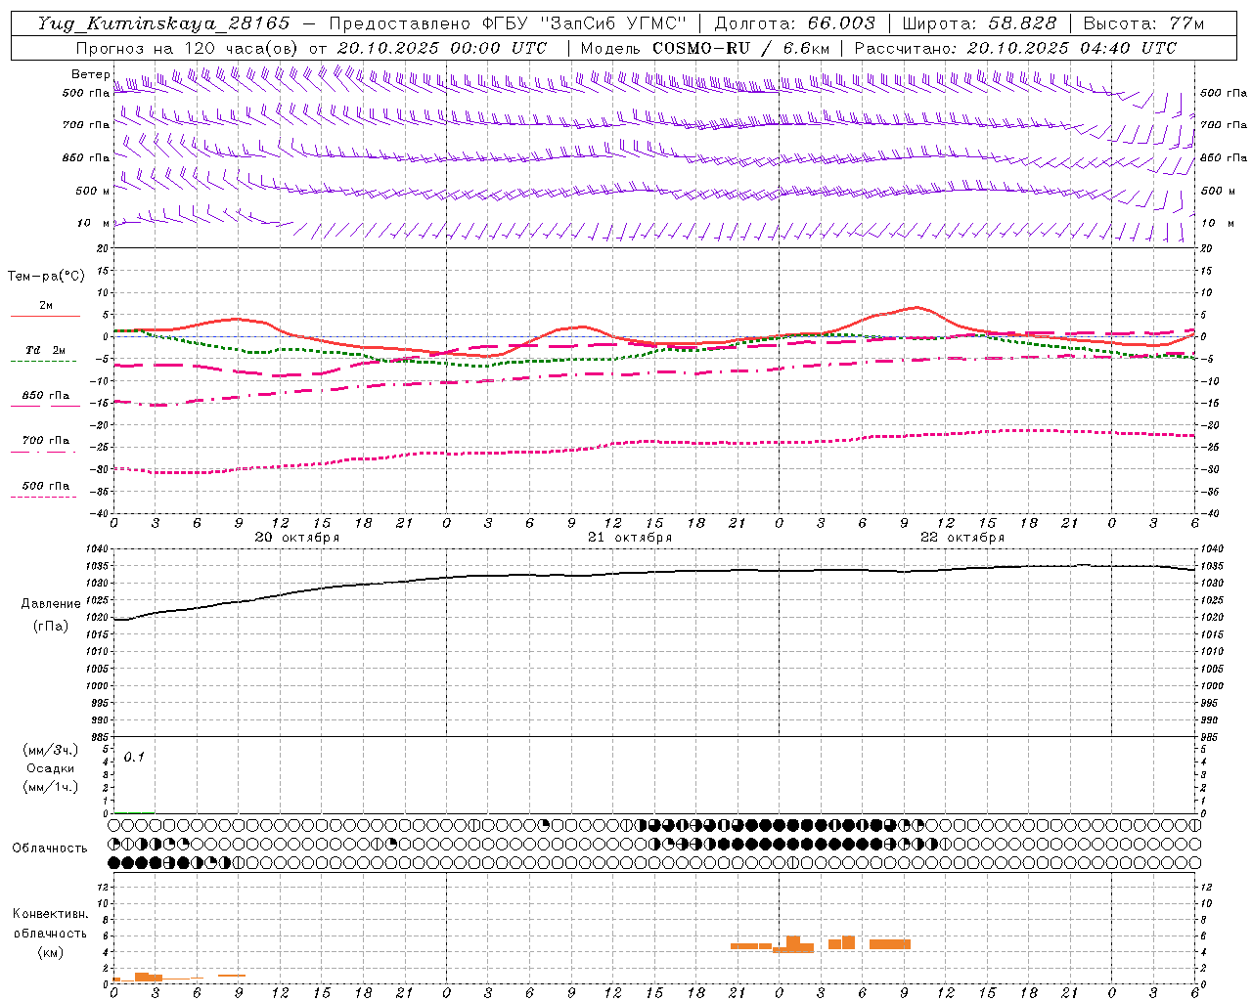Viewport: 1252px width, 1001px height.
Task: Click the Ветер panel label
Action: point(90,74)
